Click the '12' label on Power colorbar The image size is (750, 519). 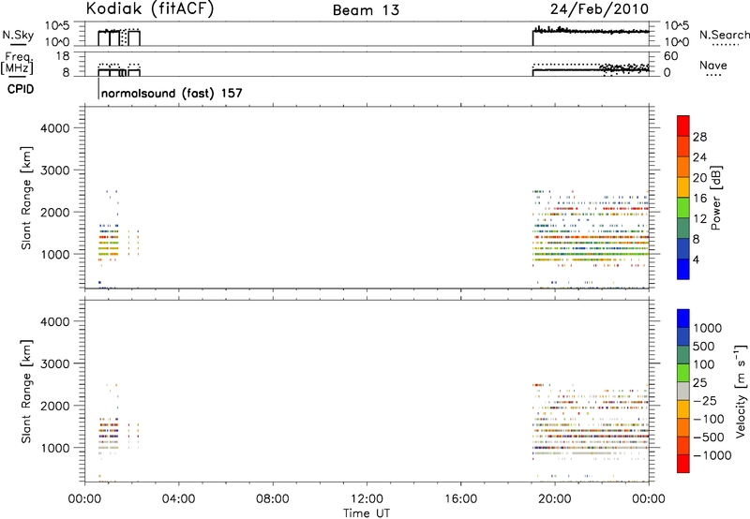(699, 218)
